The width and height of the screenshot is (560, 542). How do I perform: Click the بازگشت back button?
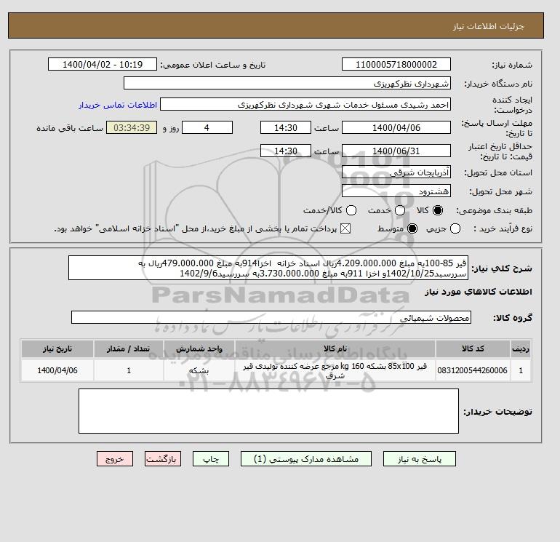pos(163,459)
